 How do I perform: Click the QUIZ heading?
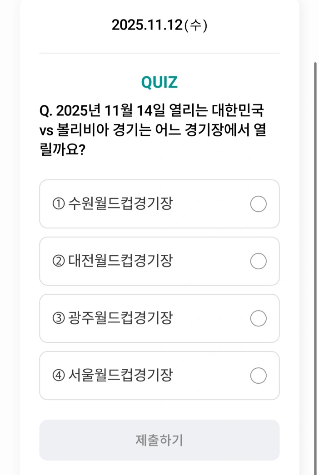[159, 82]
